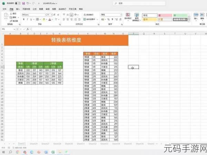Click the Decrease Decimal icon
Screen dimensions: 207x155
pos(120,19)
